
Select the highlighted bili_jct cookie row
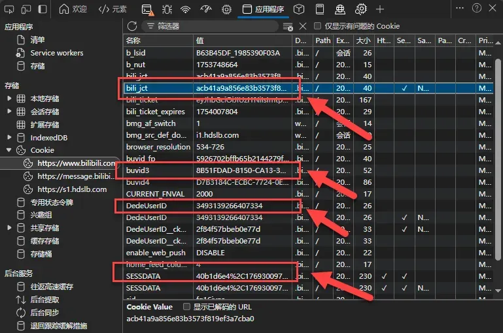tap(308, 88)
